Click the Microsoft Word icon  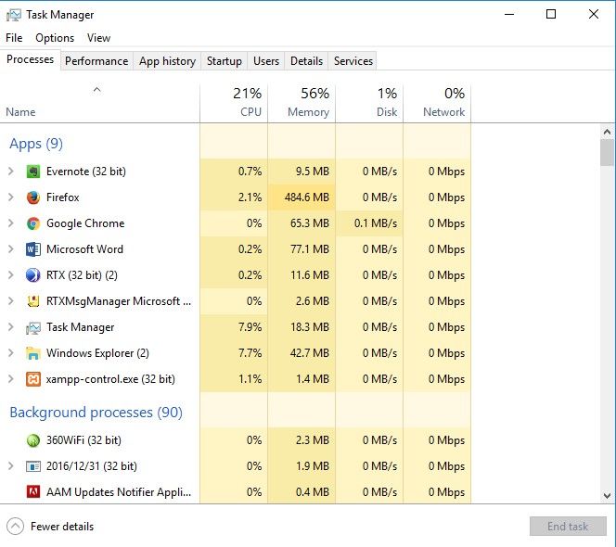coord(33,249)
